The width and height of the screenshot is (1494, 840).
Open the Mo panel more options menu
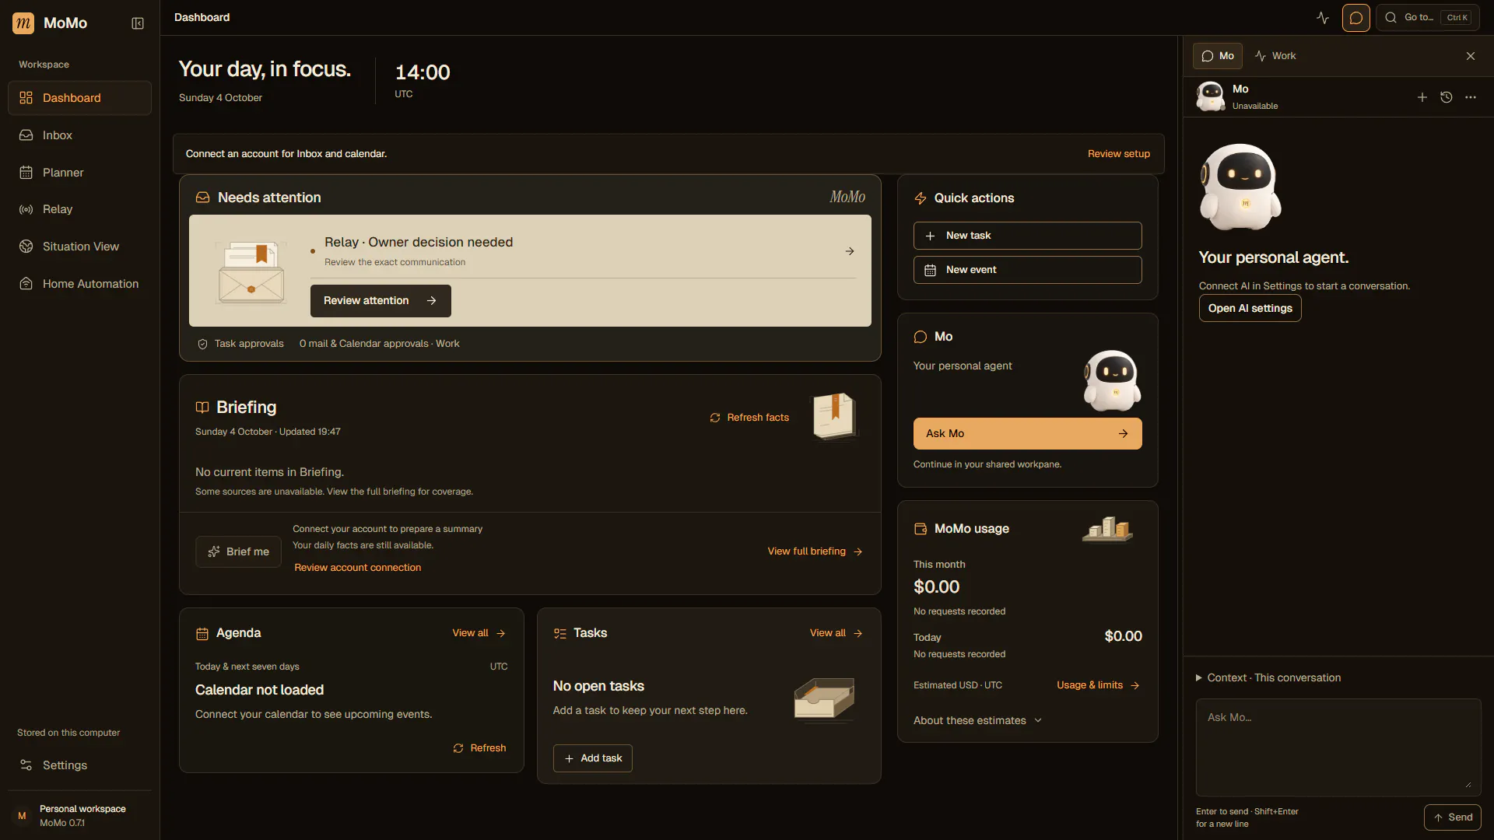1471,97
